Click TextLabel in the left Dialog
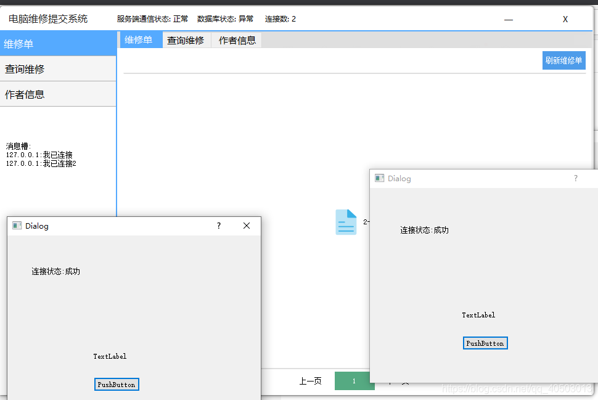 [x=110, y=356]
